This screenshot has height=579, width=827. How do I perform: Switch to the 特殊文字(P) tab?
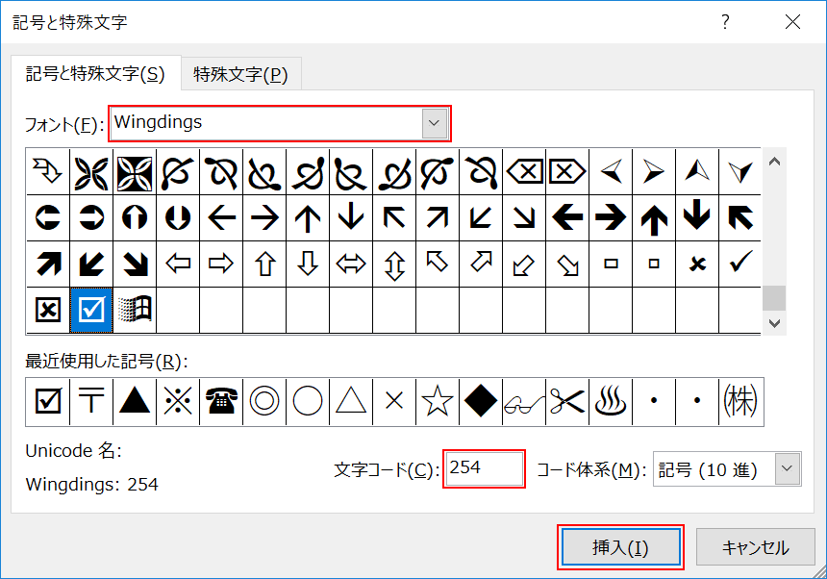click(x=241, y=74)
